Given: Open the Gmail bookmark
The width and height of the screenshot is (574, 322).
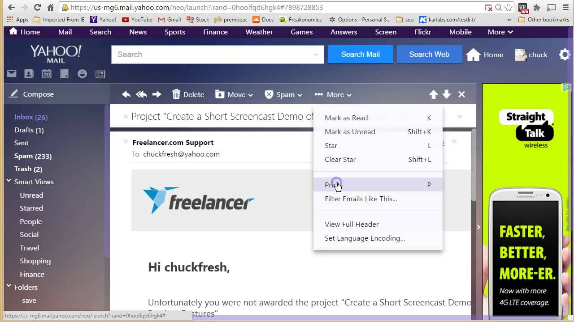Looking at the screenshot, I should pyautogui.click(x=170, y=20).
